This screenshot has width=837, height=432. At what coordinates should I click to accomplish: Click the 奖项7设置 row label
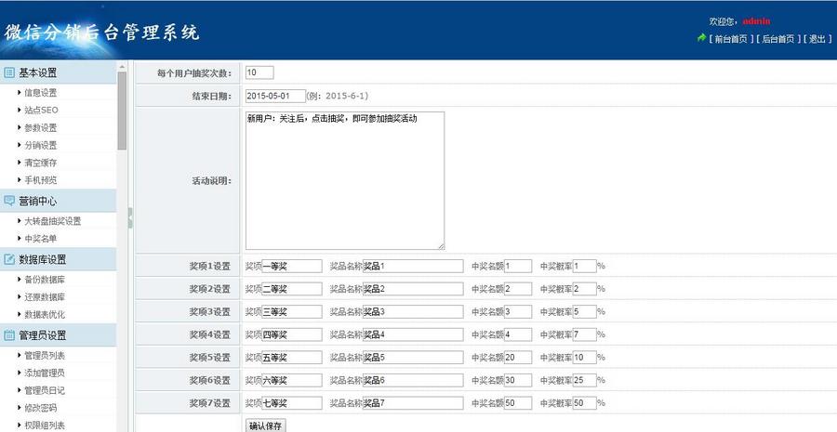[x=210, y=403]
